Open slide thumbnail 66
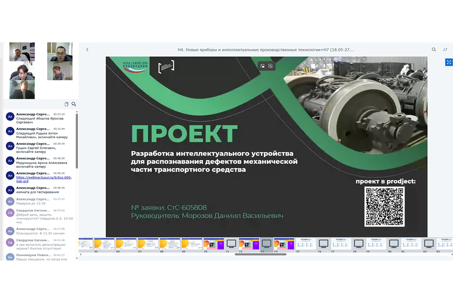The image size is (453, 303). tap(126, 244)
